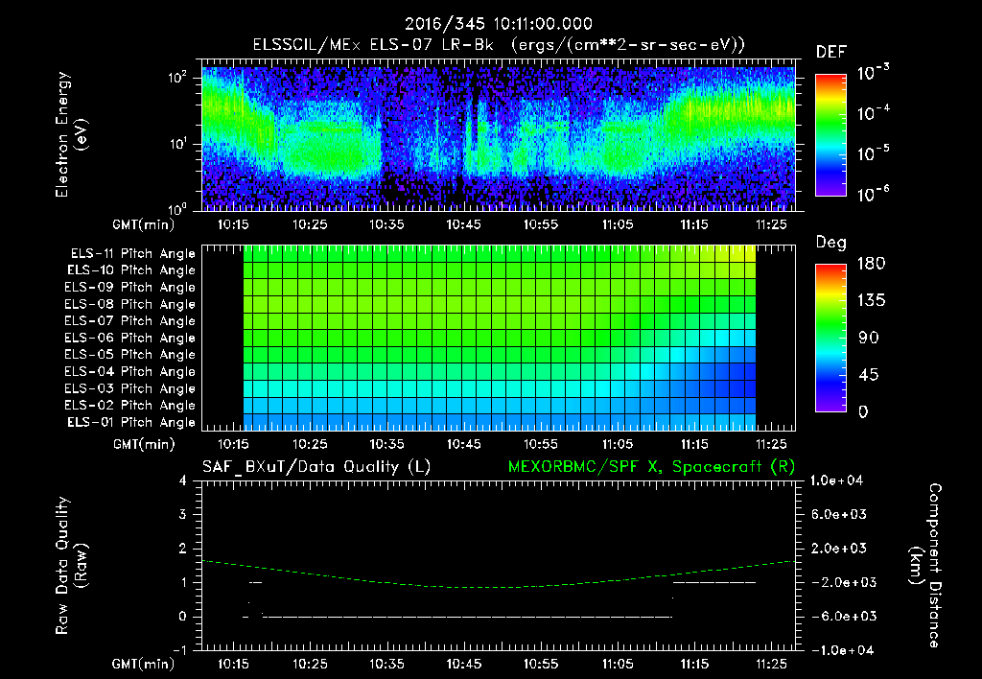The height and width of the screenshot is (679, 982).
Task: Click GMT(min) label of the pitch angle panel
Action: 143,444
